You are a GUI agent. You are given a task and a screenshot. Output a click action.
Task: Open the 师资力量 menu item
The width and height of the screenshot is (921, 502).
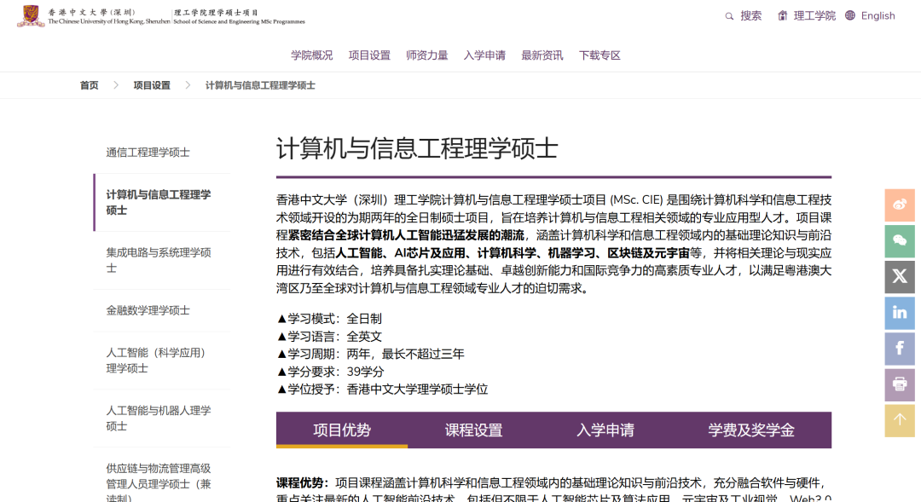[x=426, y=54]
